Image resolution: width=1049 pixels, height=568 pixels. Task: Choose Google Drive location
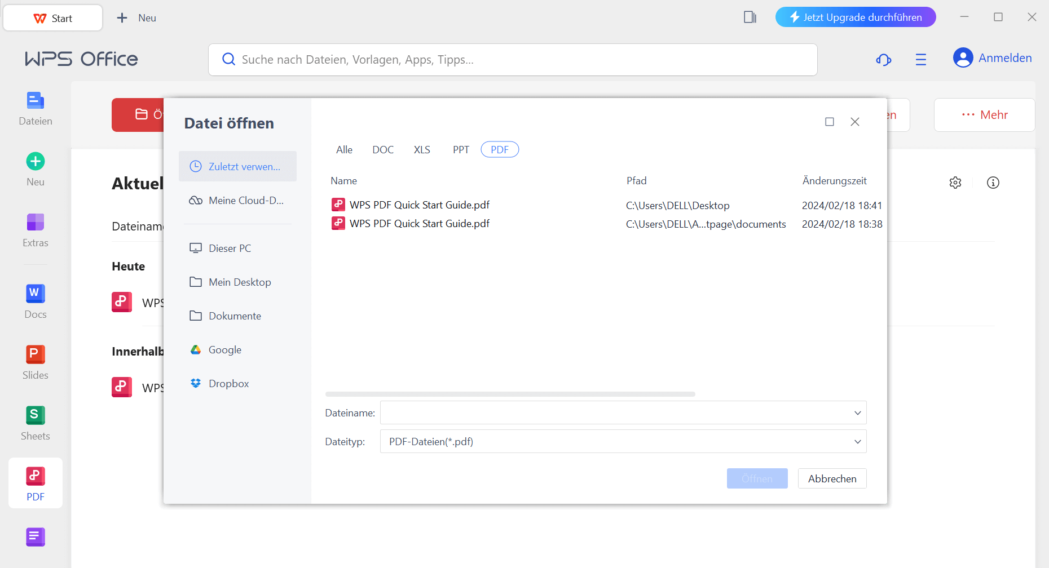point(224,350)
